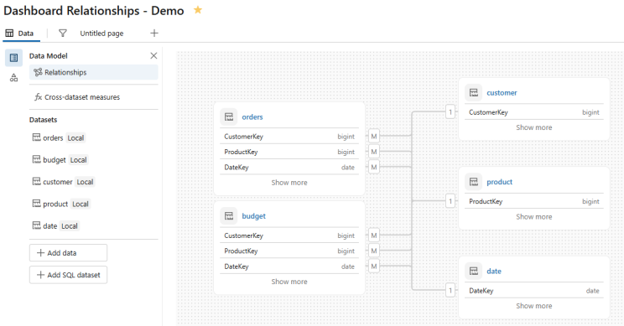Close the Data Model panel
The image size is (624, 326).
tap(153, 55)
